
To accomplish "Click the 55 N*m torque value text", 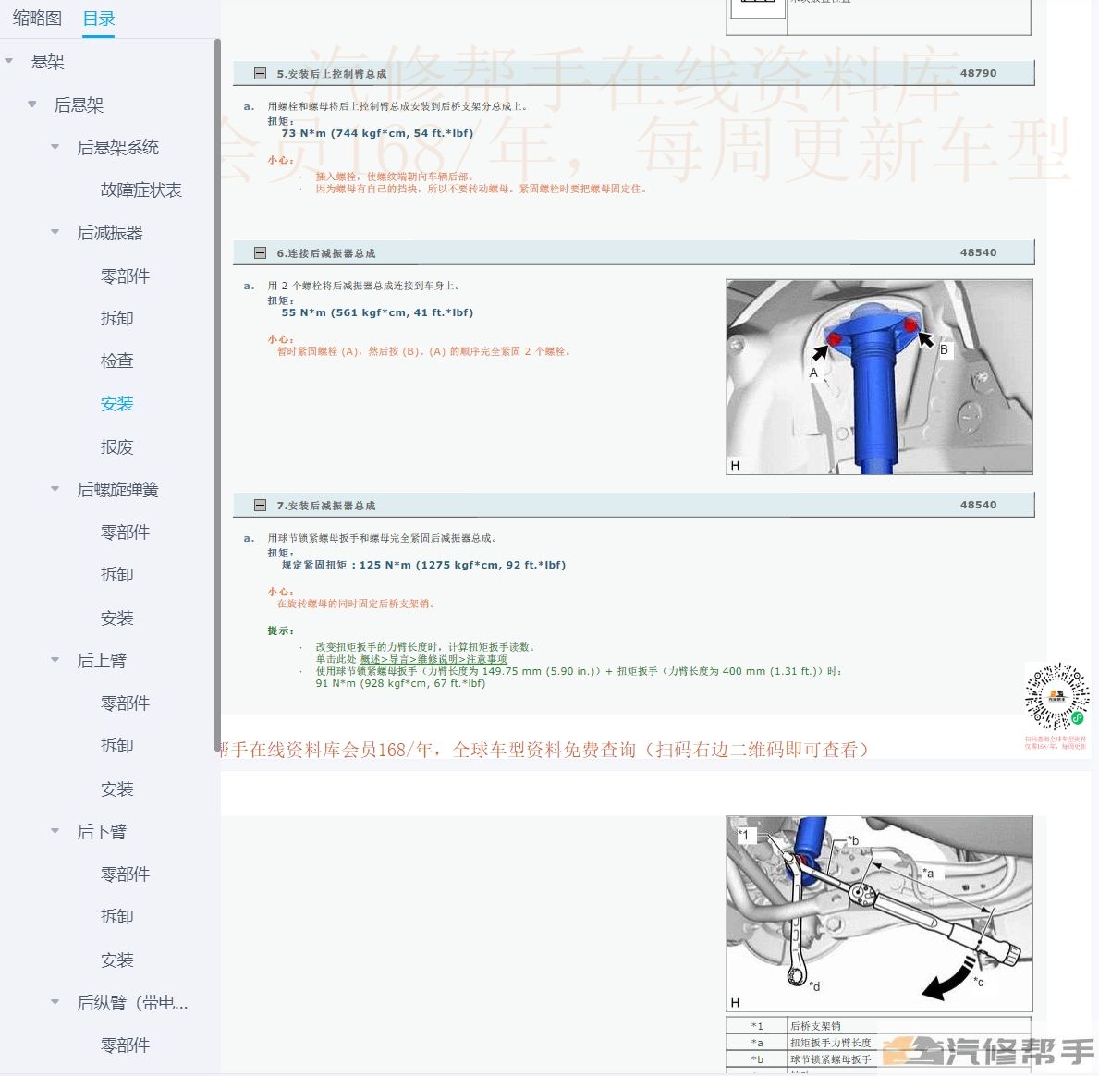I will (x=377, y=312).
